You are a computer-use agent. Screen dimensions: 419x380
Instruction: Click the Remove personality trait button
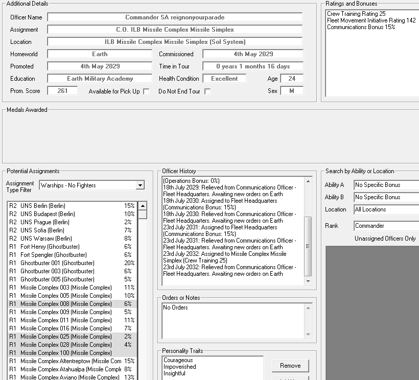[290, 366]
